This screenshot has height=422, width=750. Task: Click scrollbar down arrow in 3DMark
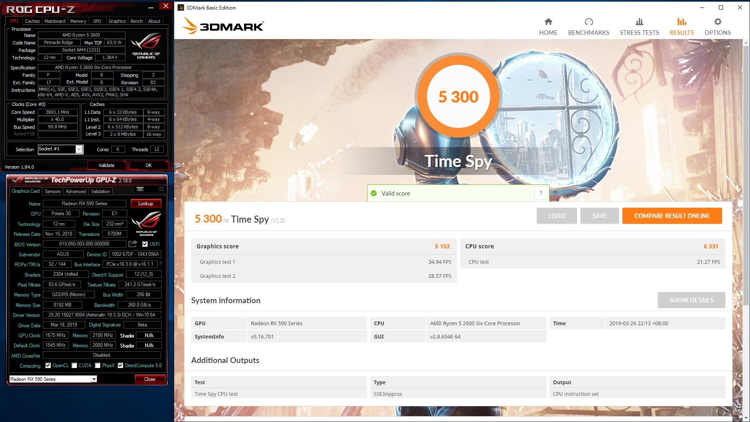click(746, 417)
